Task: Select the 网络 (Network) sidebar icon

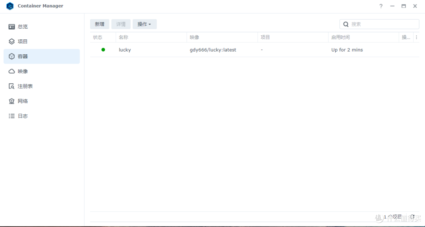Action: pos(11,101)
